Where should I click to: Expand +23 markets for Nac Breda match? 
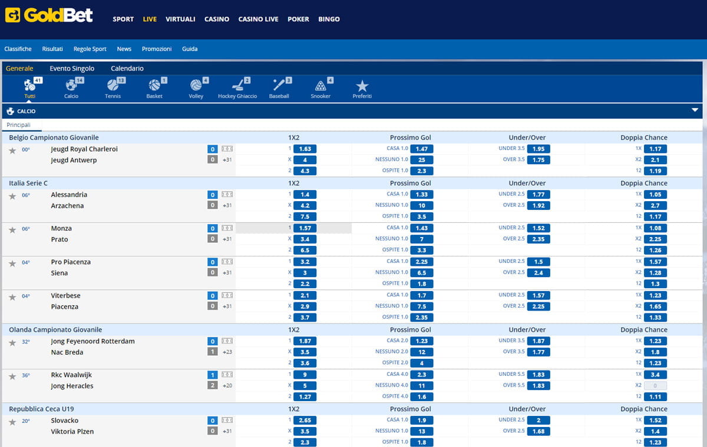pos(227,352)
